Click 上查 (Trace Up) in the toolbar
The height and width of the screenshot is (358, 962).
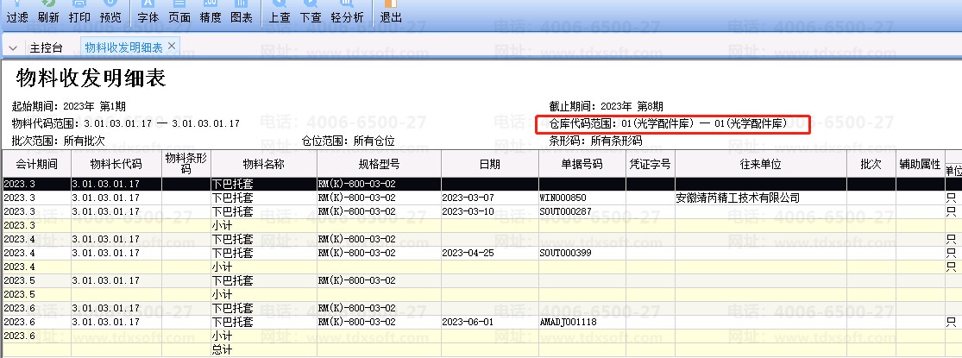coord(280,12)
